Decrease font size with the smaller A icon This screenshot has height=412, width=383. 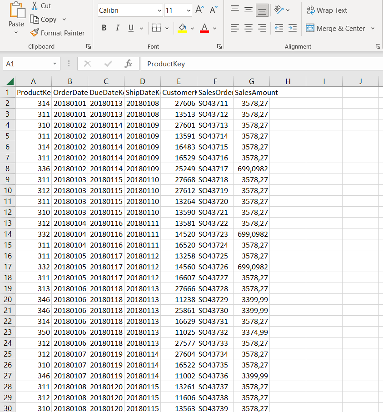tap(214, 10)
